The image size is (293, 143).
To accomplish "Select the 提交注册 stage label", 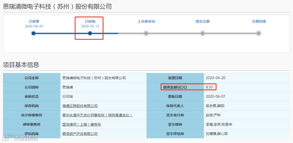I will pyautogui.click(x=203, y=21).
